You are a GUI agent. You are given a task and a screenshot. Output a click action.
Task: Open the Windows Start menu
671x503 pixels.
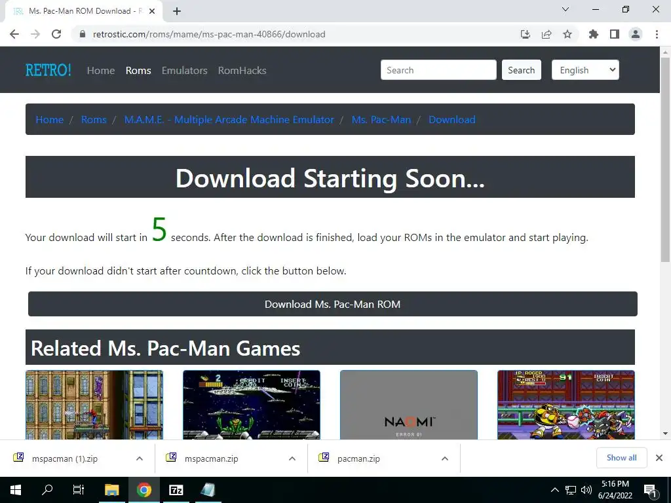click(16, 490)
